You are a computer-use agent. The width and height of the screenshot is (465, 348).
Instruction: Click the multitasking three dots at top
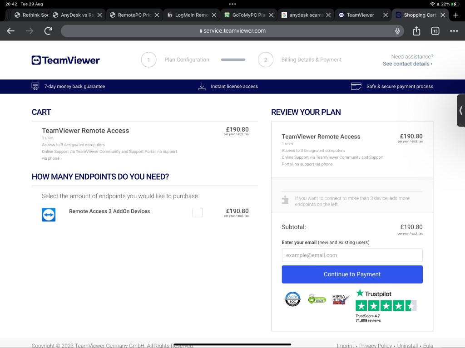(232, 4)
